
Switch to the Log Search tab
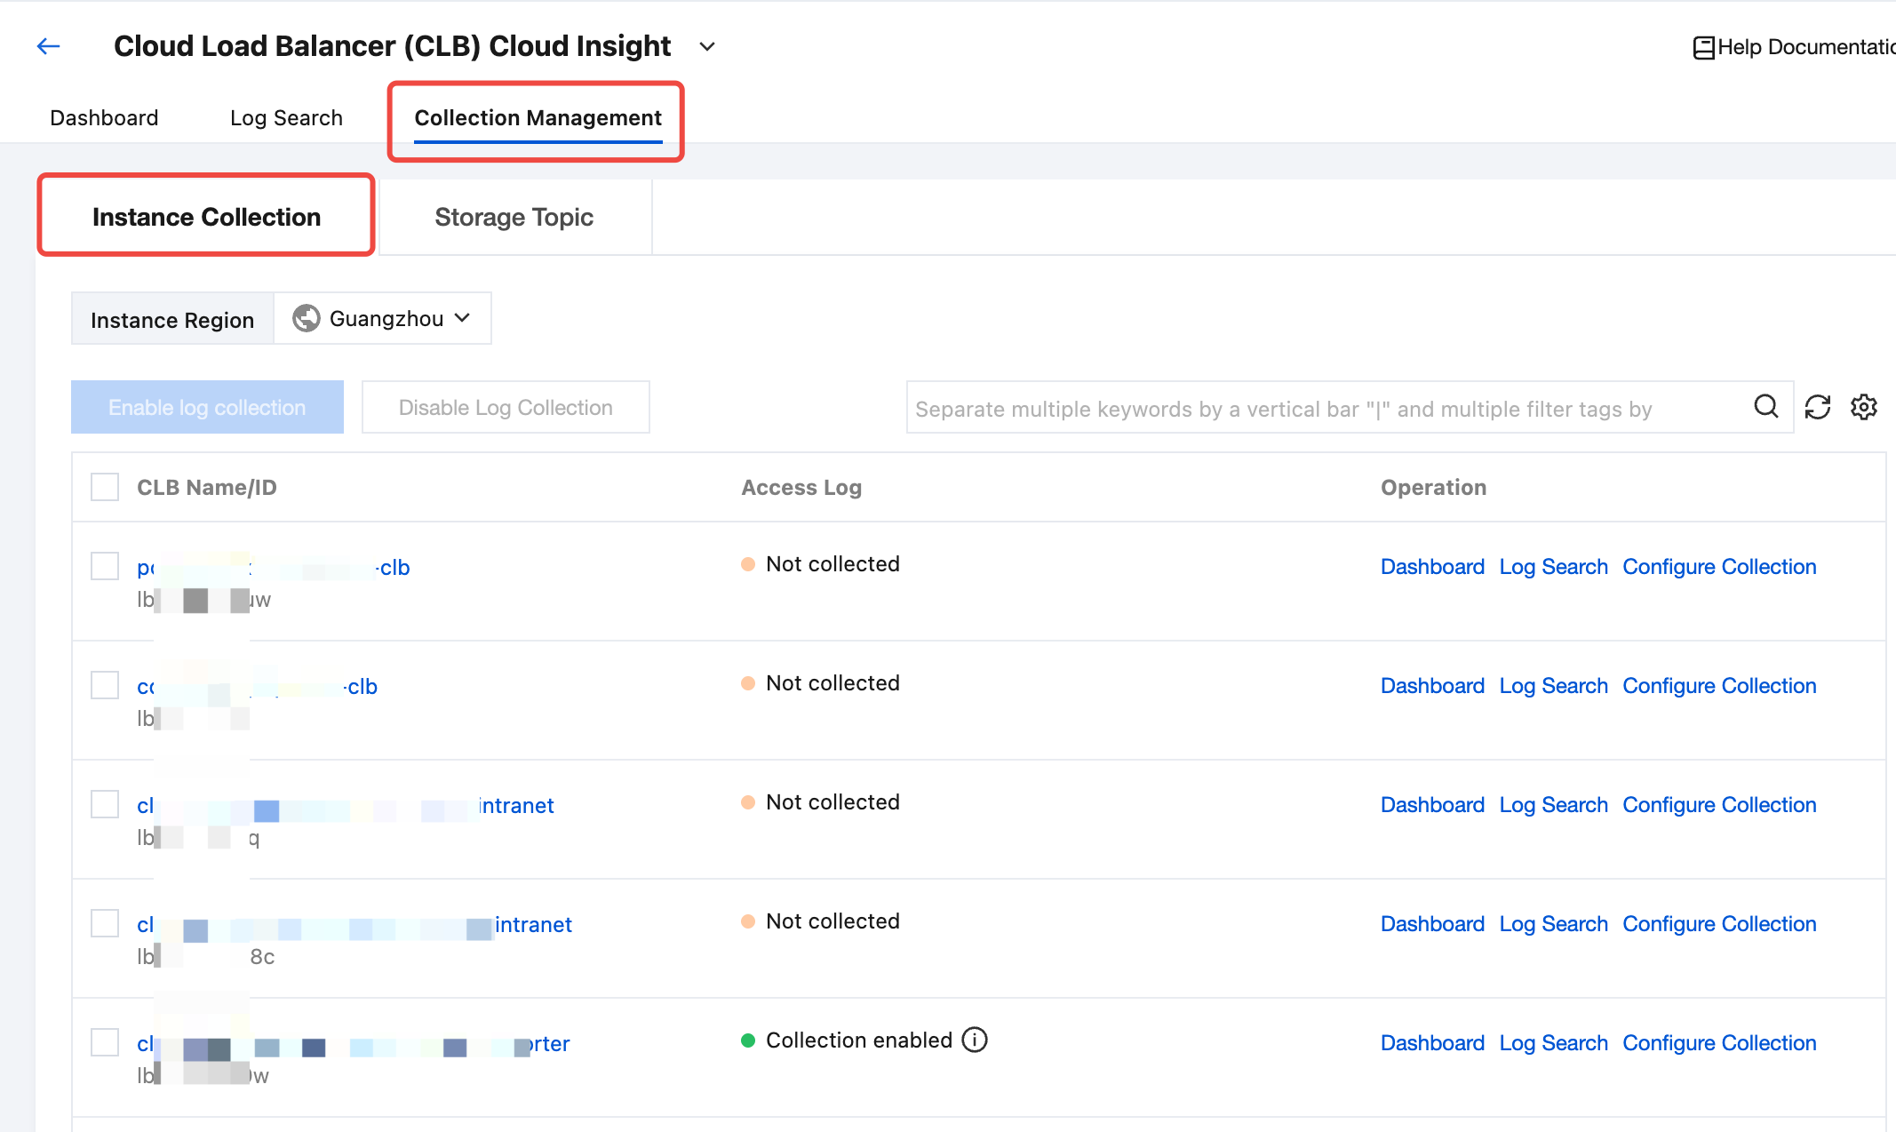pyautogui.click(x=286, y=117)
